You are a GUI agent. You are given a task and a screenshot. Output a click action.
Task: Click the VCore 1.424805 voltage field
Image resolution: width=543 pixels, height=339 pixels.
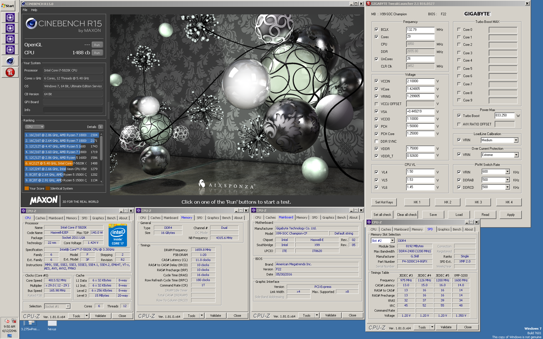tap(420, 89)
